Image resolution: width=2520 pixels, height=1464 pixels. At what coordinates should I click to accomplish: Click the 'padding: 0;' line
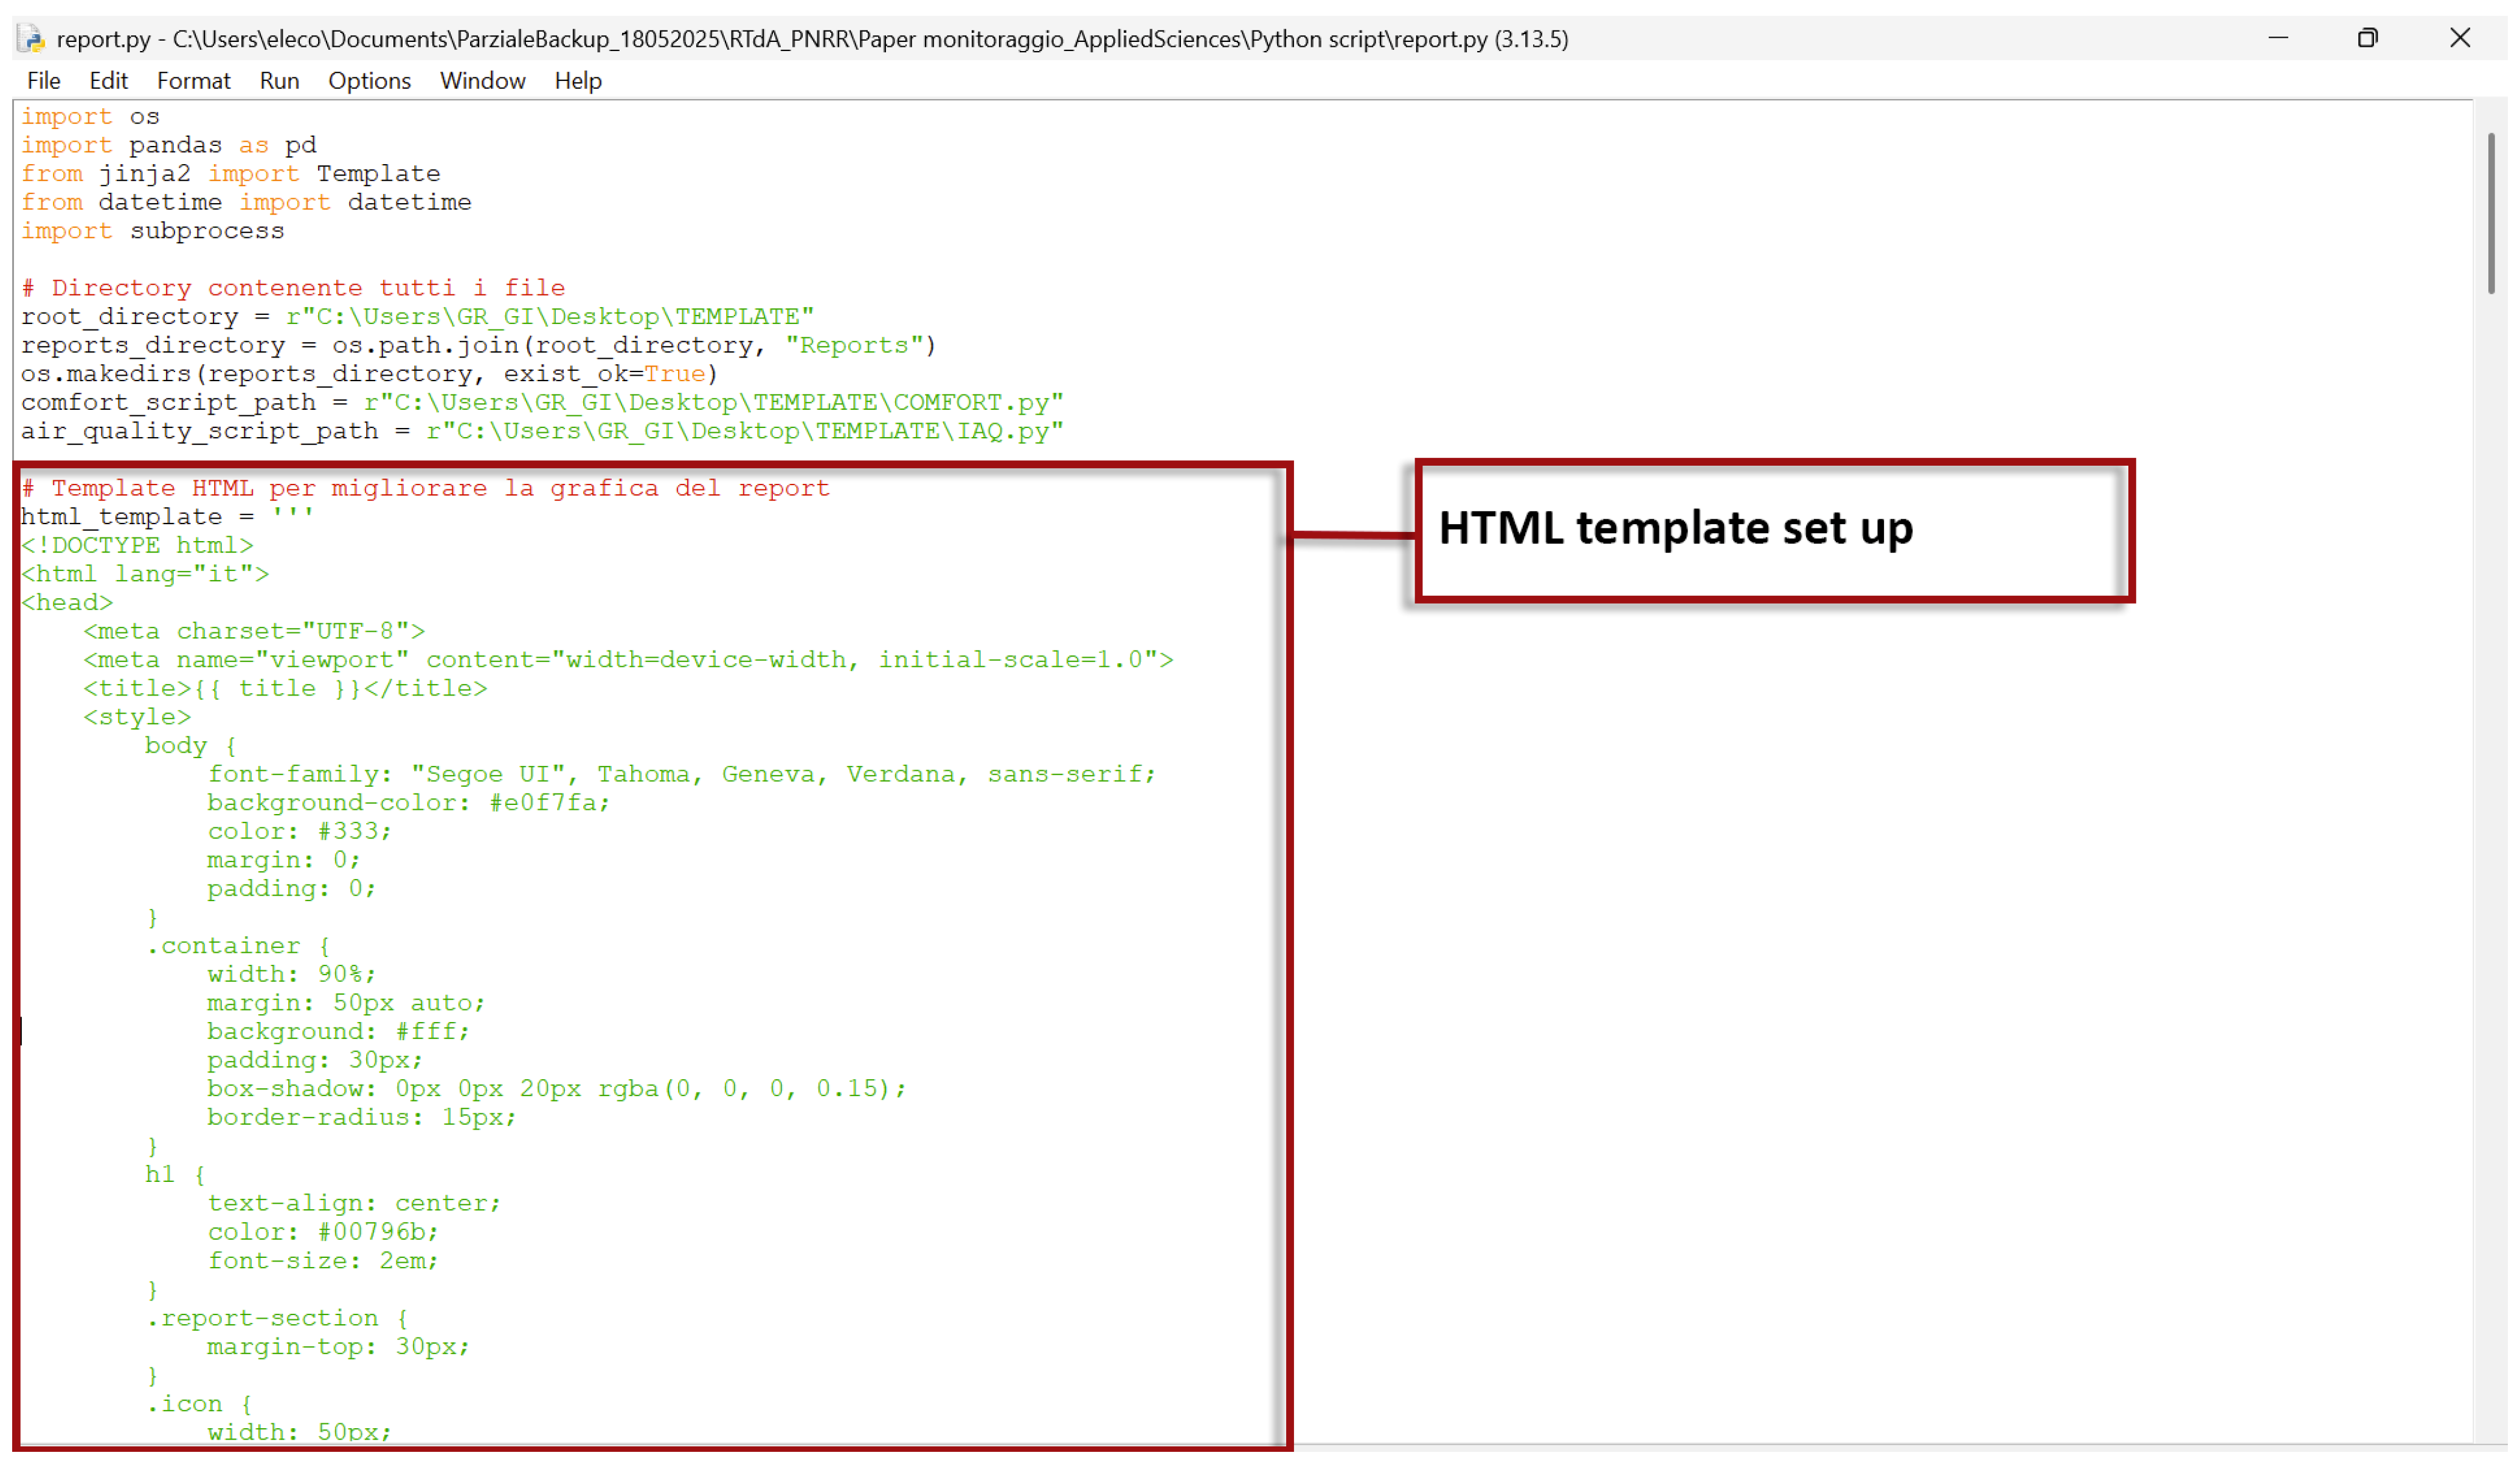291,890
